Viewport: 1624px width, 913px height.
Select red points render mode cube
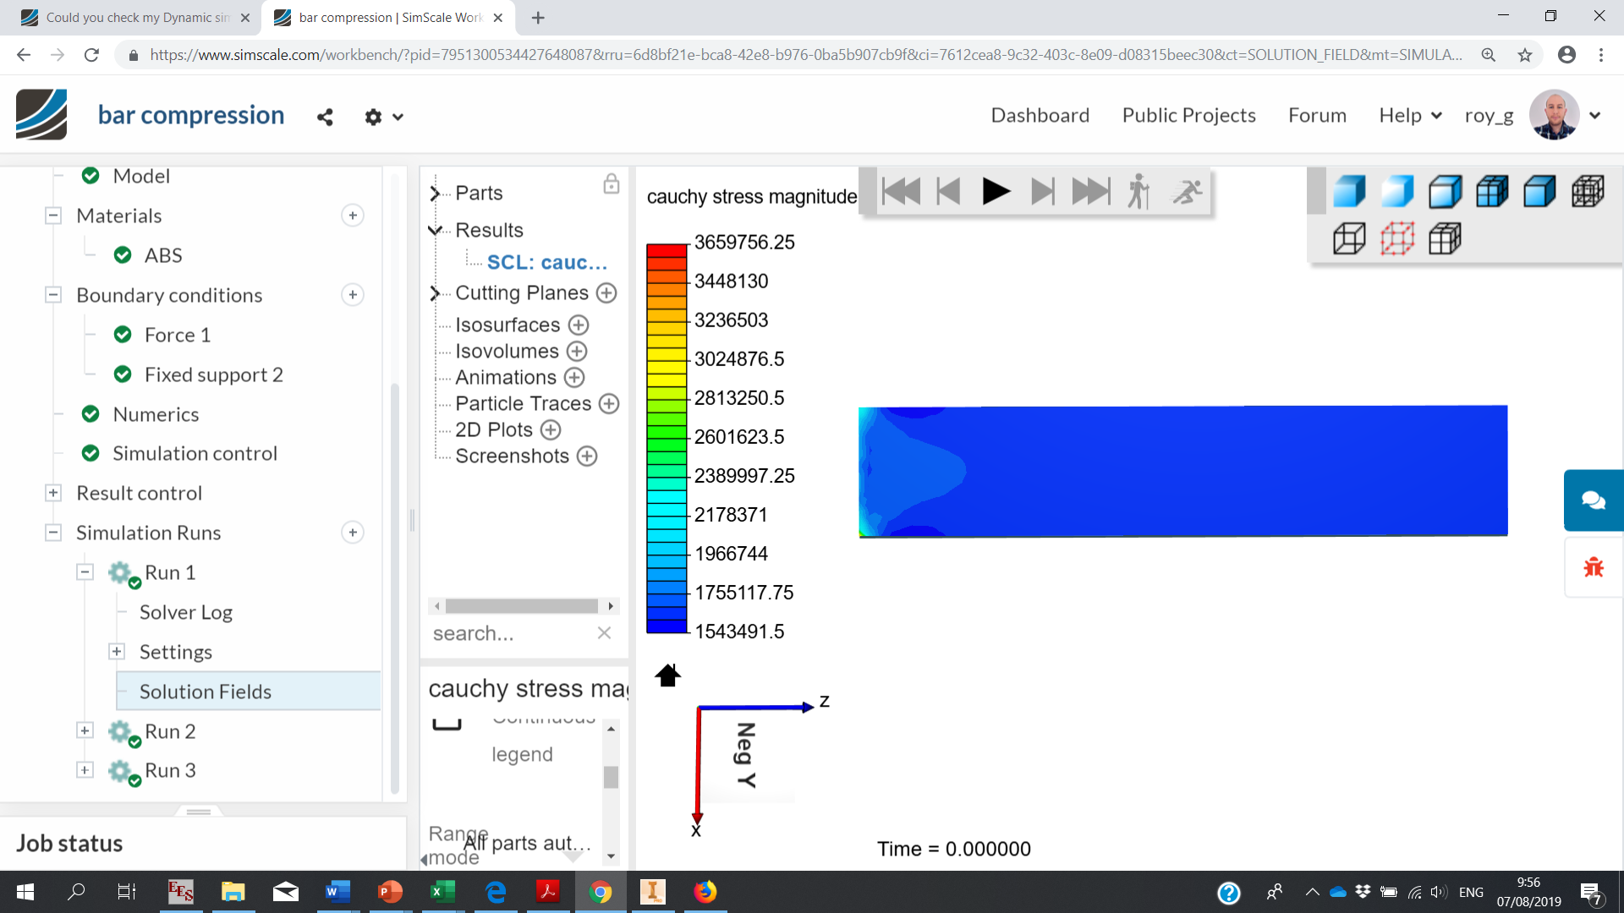pos(1396,239)
